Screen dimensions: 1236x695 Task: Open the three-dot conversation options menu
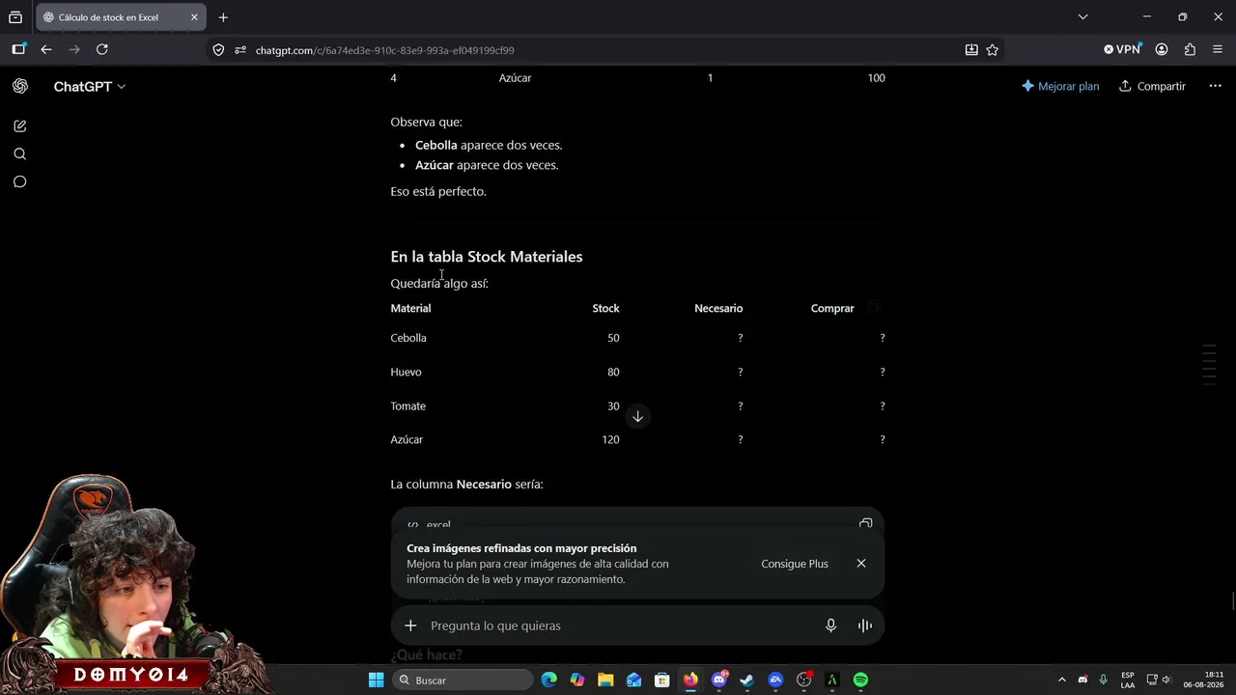(1215, 86)
